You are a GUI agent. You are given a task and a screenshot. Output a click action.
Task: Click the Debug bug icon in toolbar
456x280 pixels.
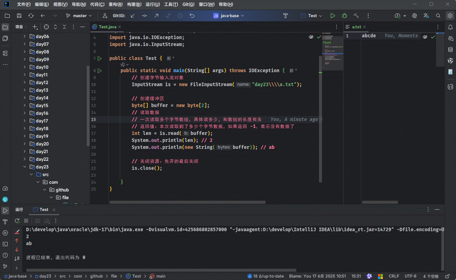(344, 16)
